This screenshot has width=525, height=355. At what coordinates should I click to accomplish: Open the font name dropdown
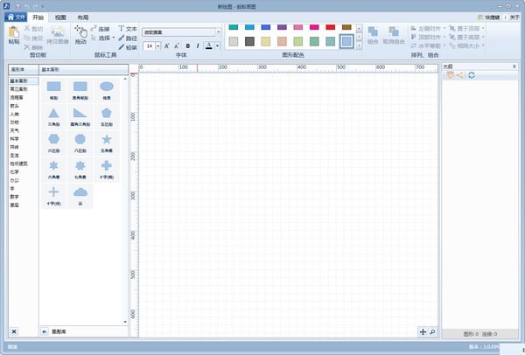point(218,32)
